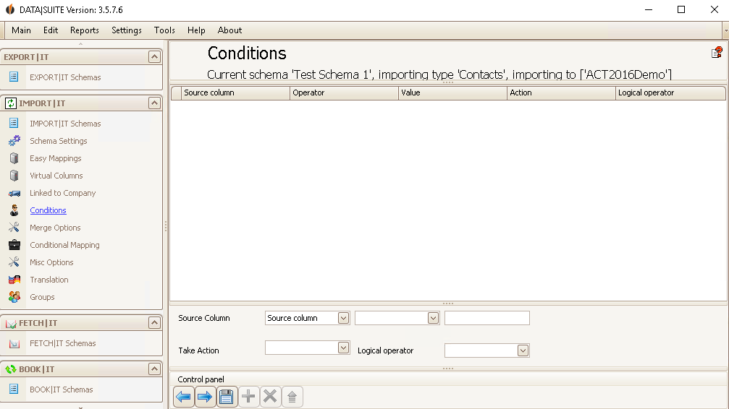Screen dimensions: 729x409
Task: Go to Schema Settings
Action: point(59,141)
